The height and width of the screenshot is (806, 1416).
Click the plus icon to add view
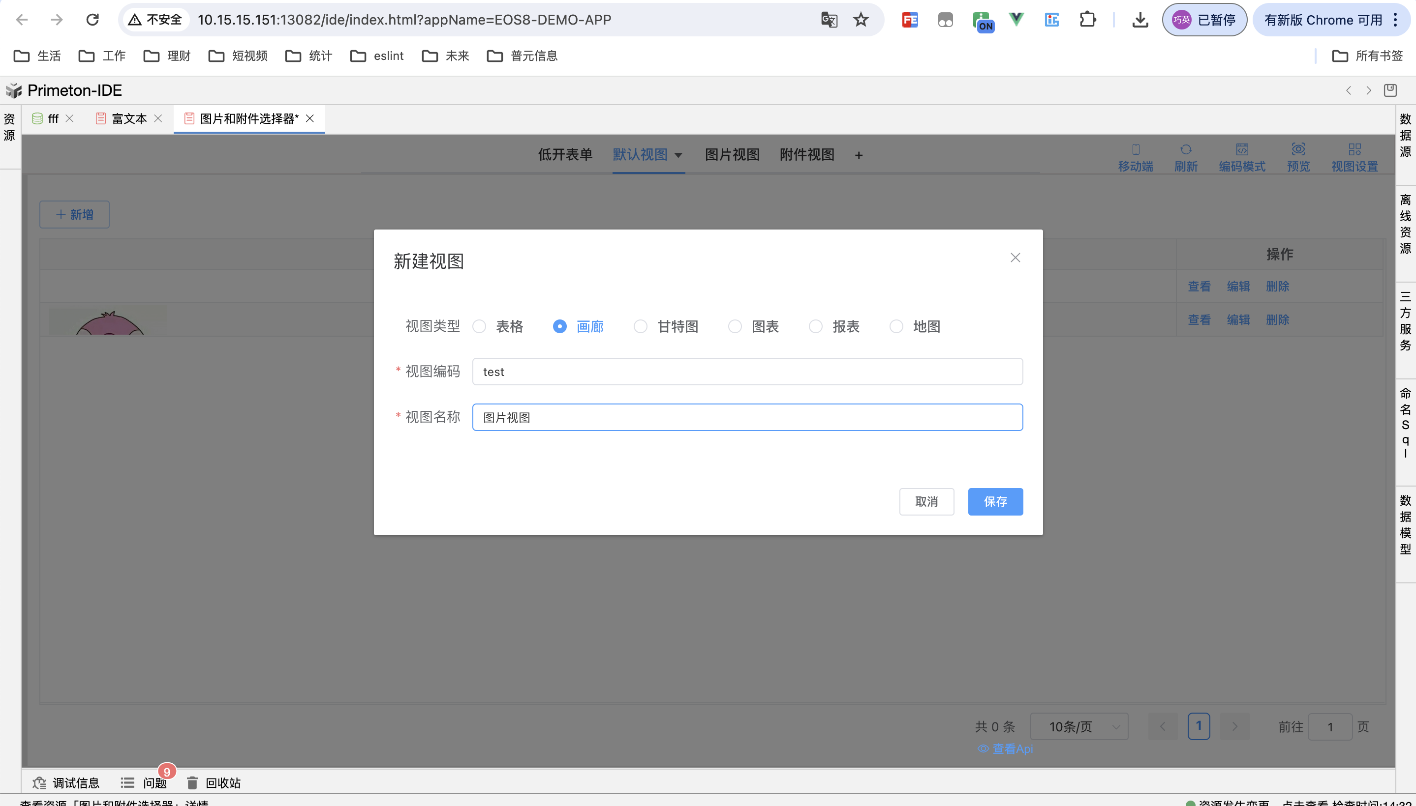click(x=859, y=156)
